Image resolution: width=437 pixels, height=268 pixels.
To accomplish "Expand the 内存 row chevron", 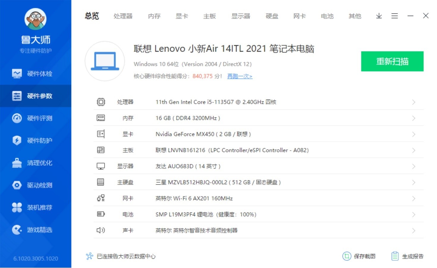I will (x=414, y=118).
